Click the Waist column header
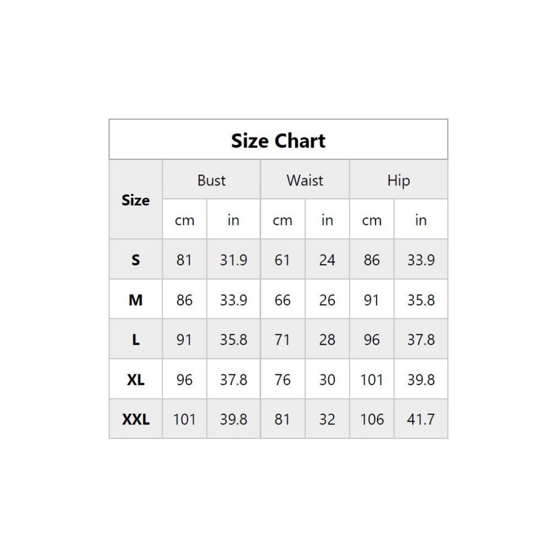This screenshot has width=557, height=557. [x=305, y=180]
